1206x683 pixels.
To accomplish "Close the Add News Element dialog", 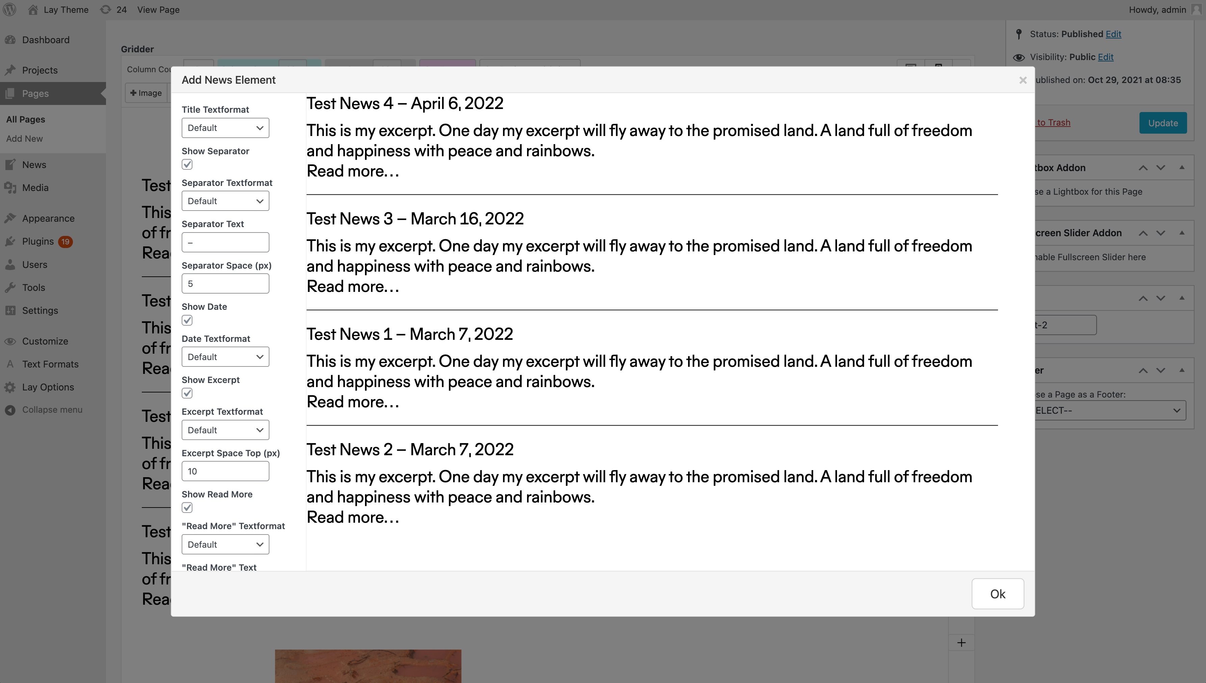I will coord(1023,80).
